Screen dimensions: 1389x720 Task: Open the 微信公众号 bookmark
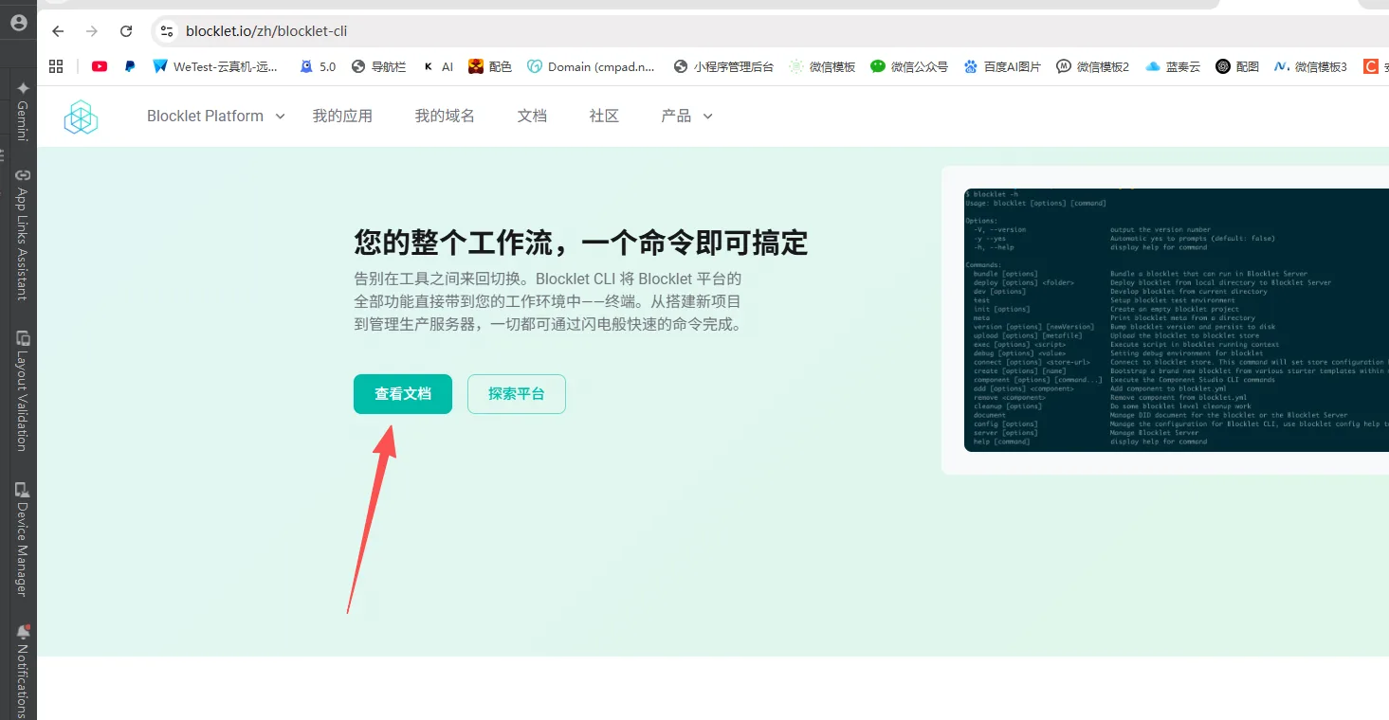(x=909, y=66)
